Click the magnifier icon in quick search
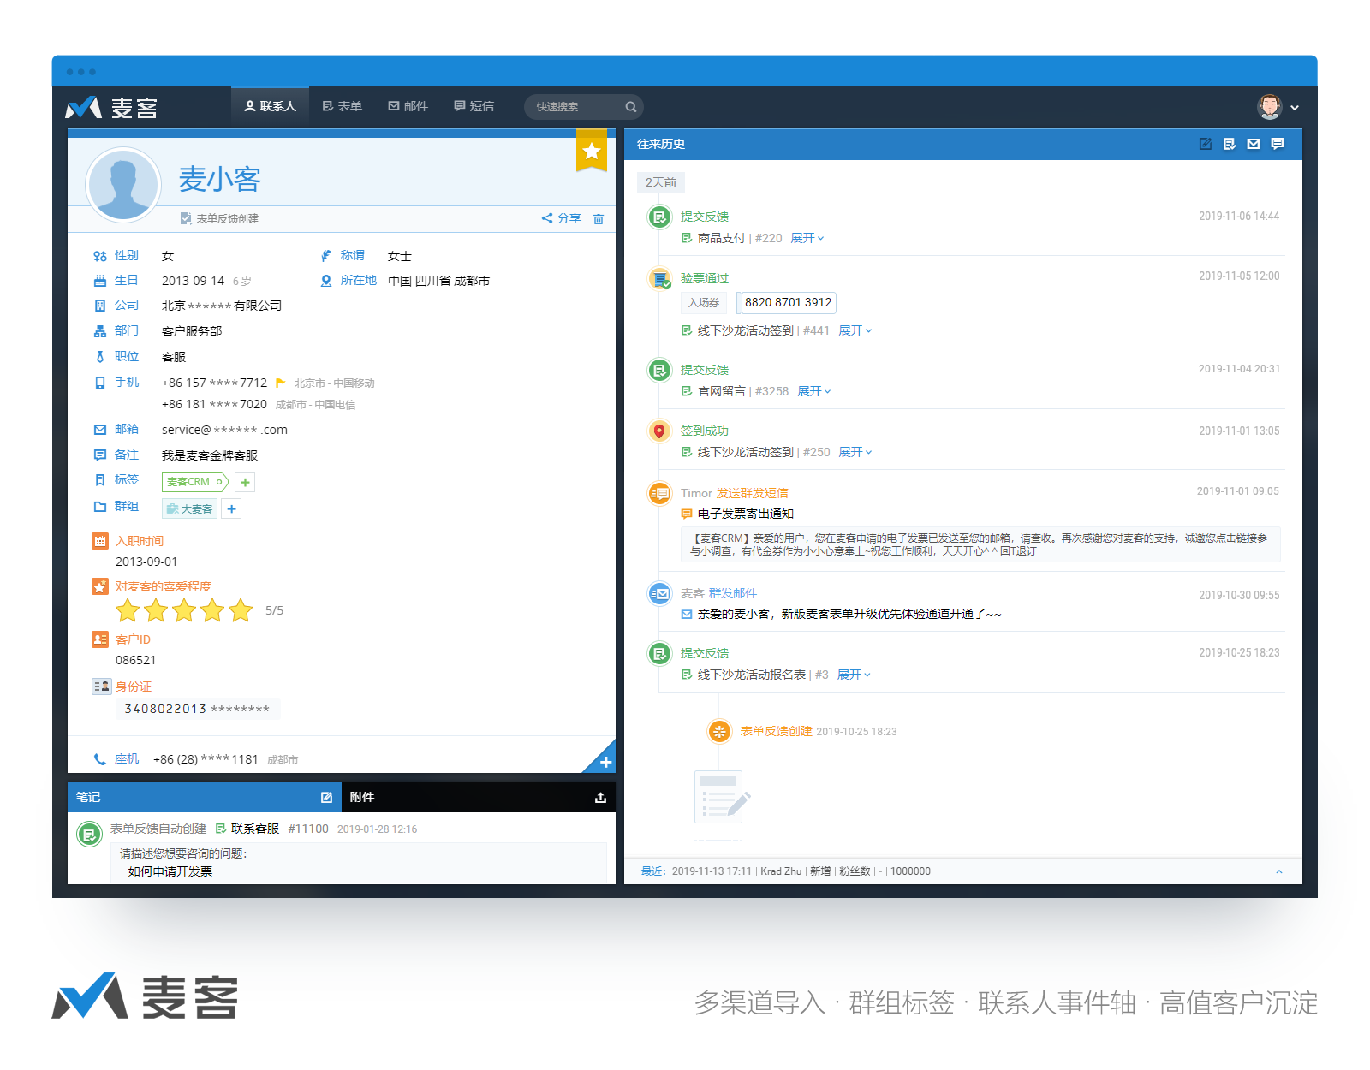This screenshot has height=1070, width=1370. coord(631,106)
